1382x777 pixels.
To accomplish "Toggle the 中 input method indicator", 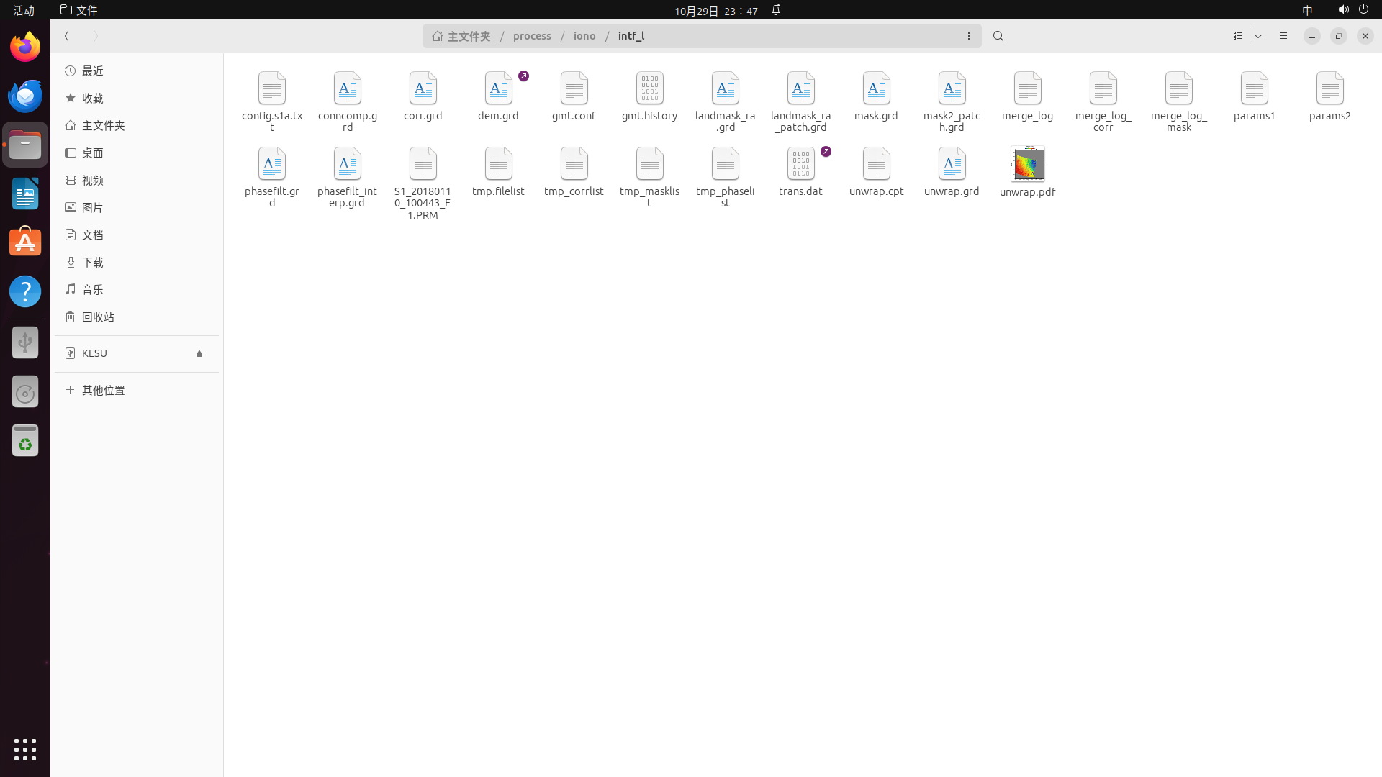I will click(x=1308, y=10).
